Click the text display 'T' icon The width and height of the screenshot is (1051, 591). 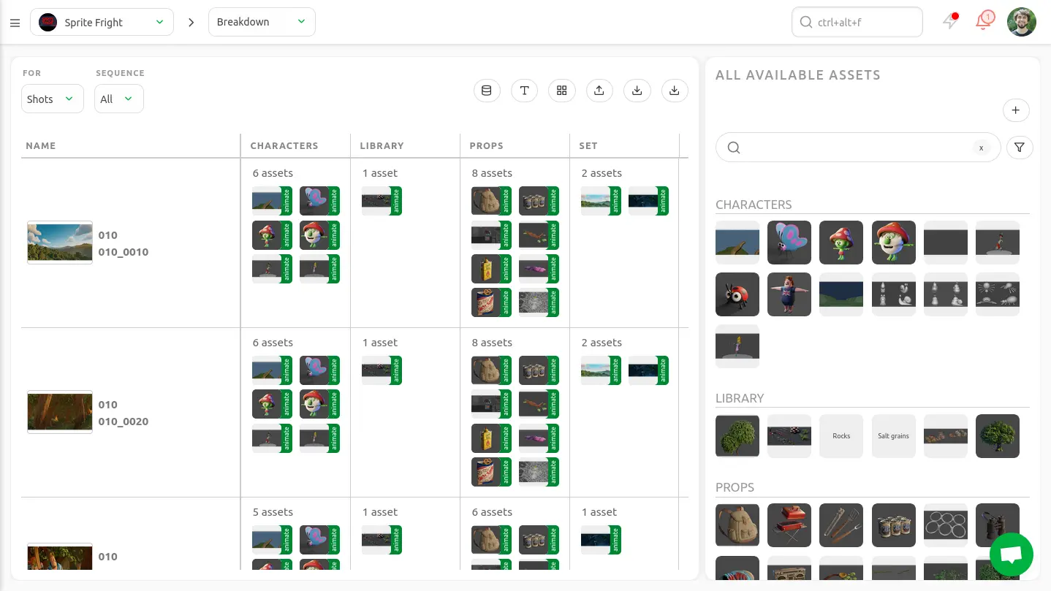(524, 91)
